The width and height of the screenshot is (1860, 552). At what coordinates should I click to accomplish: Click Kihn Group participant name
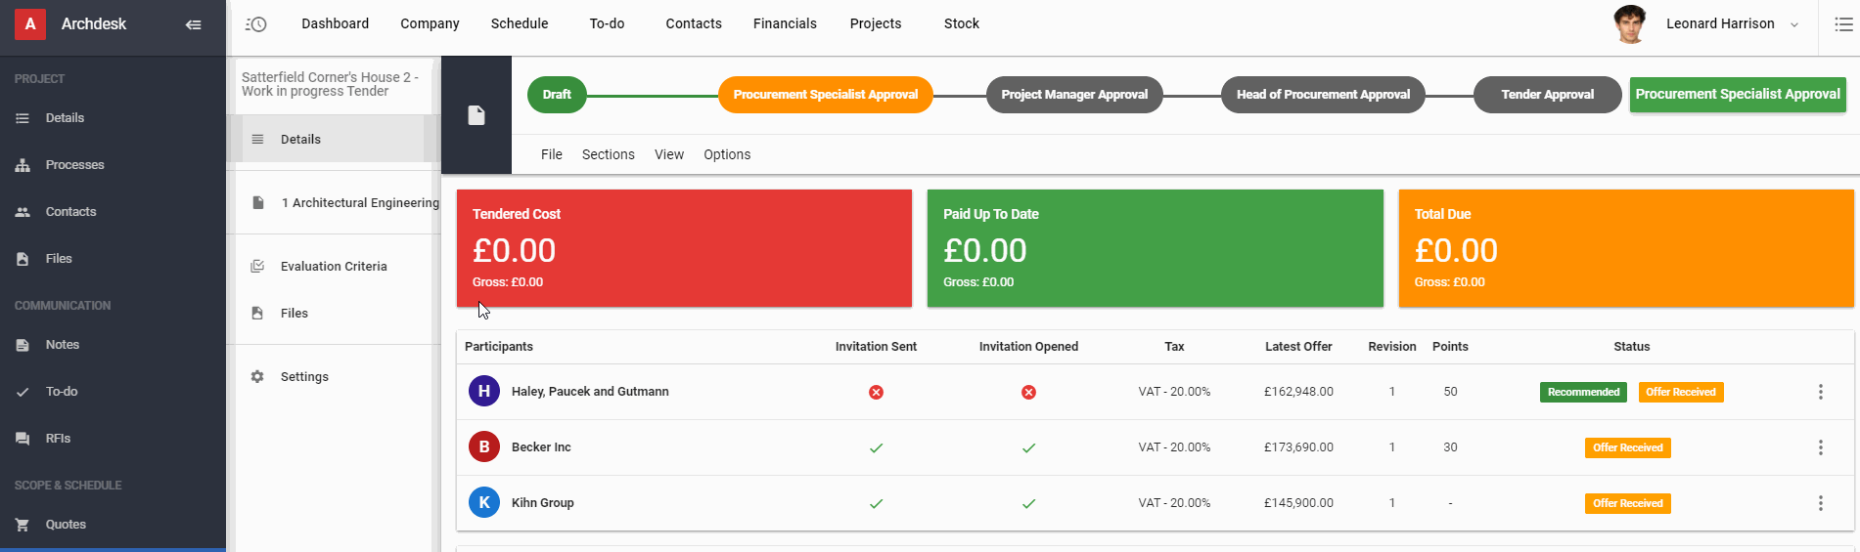(x=543, y=503)
